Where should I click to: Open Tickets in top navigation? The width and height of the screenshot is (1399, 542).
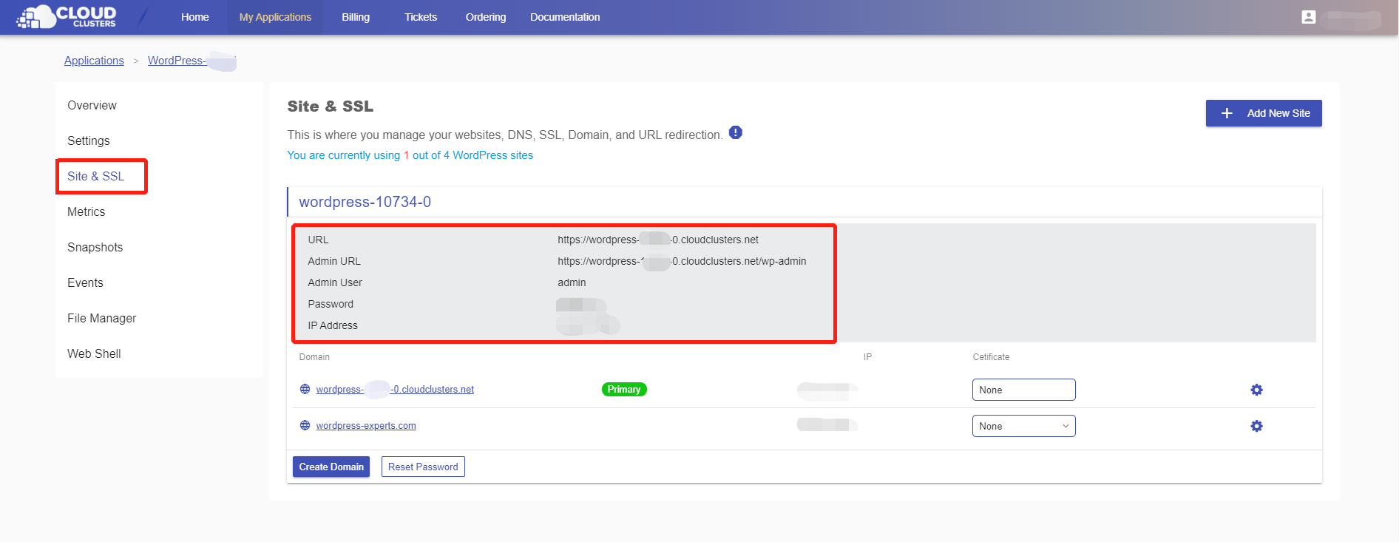coord(421,17)
